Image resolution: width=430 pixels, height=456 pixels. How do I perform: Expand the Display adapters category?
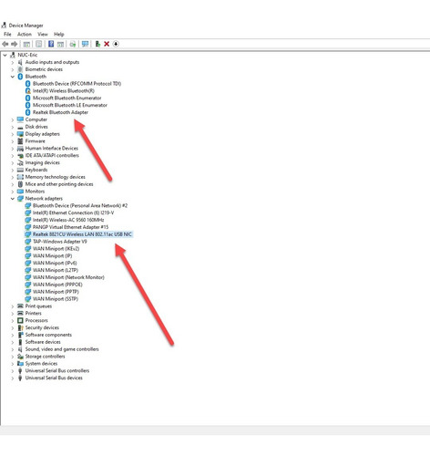13,134
